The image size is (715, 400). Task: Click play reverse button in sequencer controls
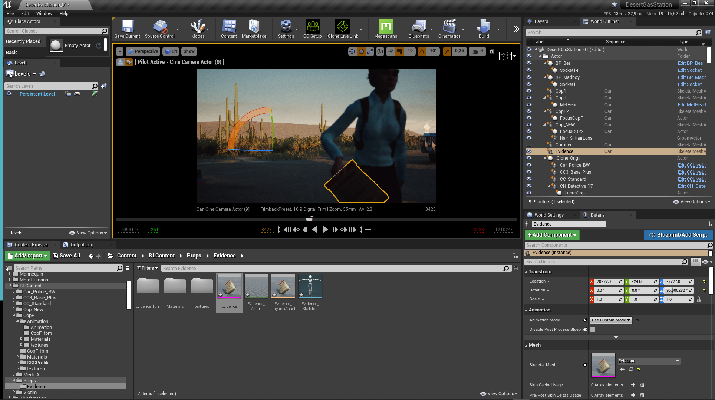pos(314,230)
